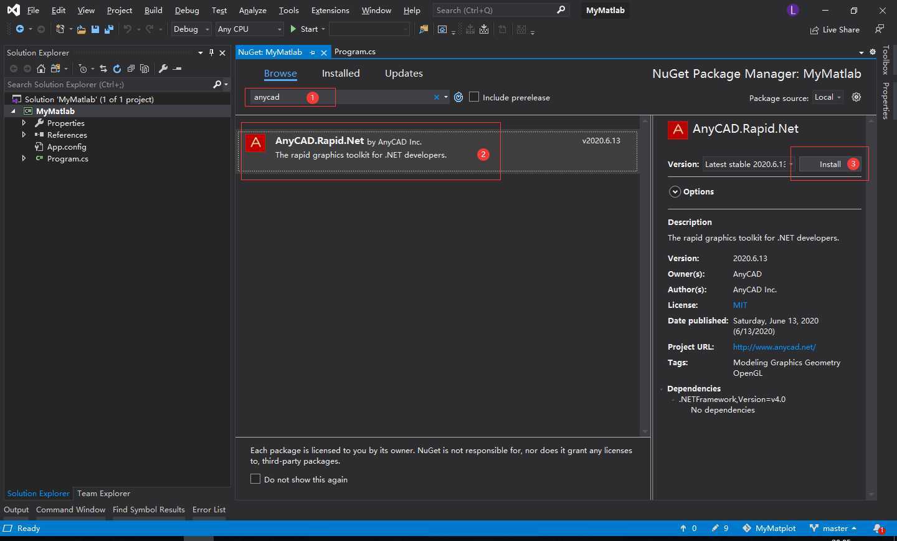Collapse the MyMatlab project node

pyautogui.click(x=14, y=111)
